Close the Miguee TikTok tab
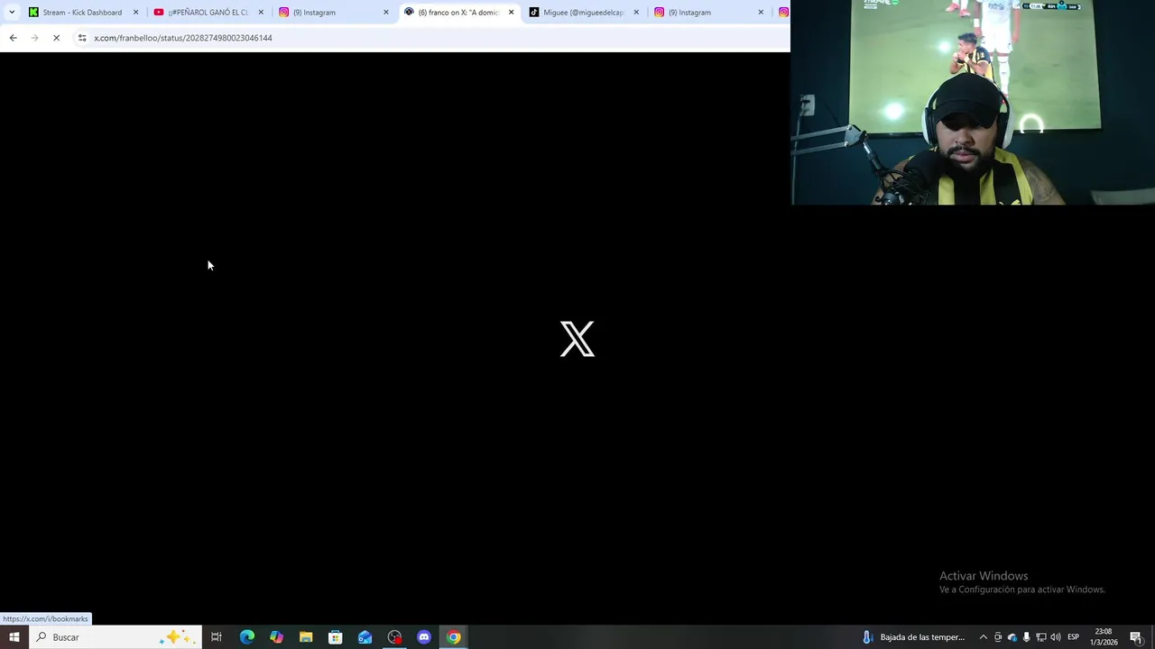Image resolution: width=1155 pixels, height=649 pixels. click(636, 13)
